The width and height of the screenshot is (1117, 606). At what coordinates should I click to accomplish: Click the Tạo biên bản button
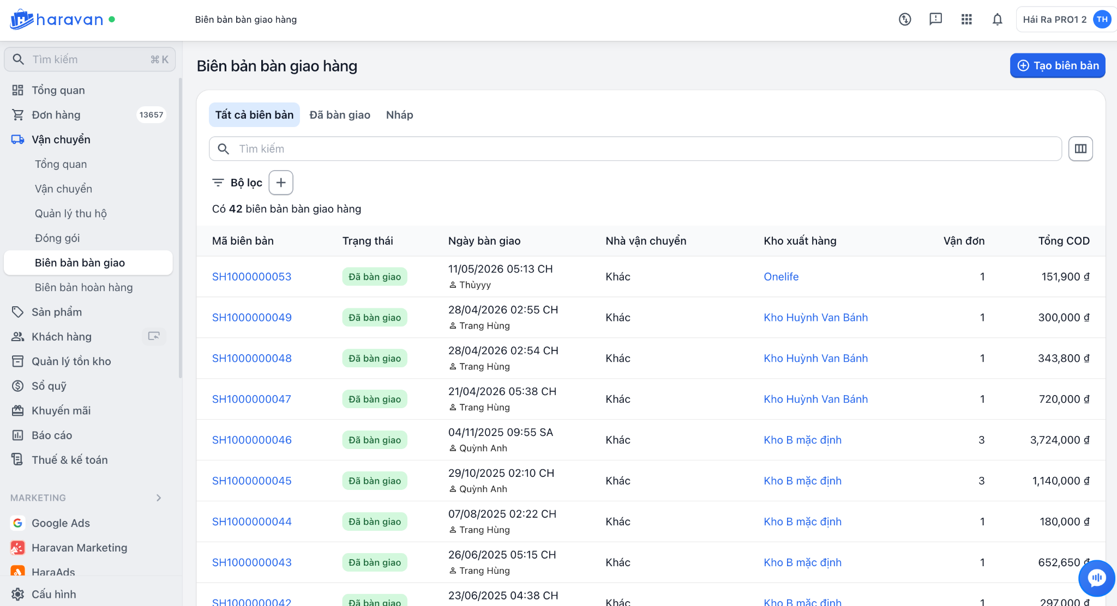coord(1058,65)
